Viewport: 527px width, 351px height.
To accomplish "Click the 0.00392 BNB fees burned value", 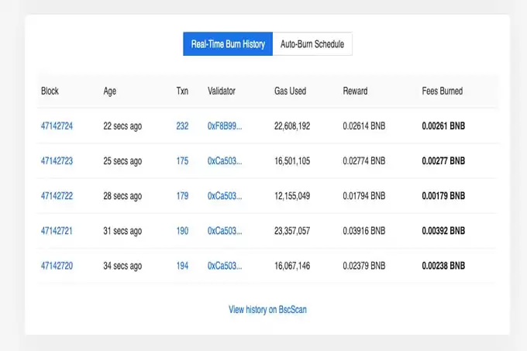I will tap(443, 231).
